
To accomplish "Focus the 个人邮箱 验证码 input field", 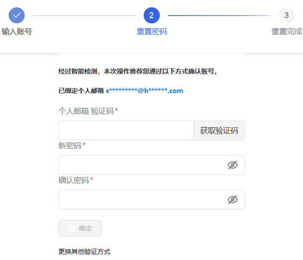I will (x=126, y=130).
